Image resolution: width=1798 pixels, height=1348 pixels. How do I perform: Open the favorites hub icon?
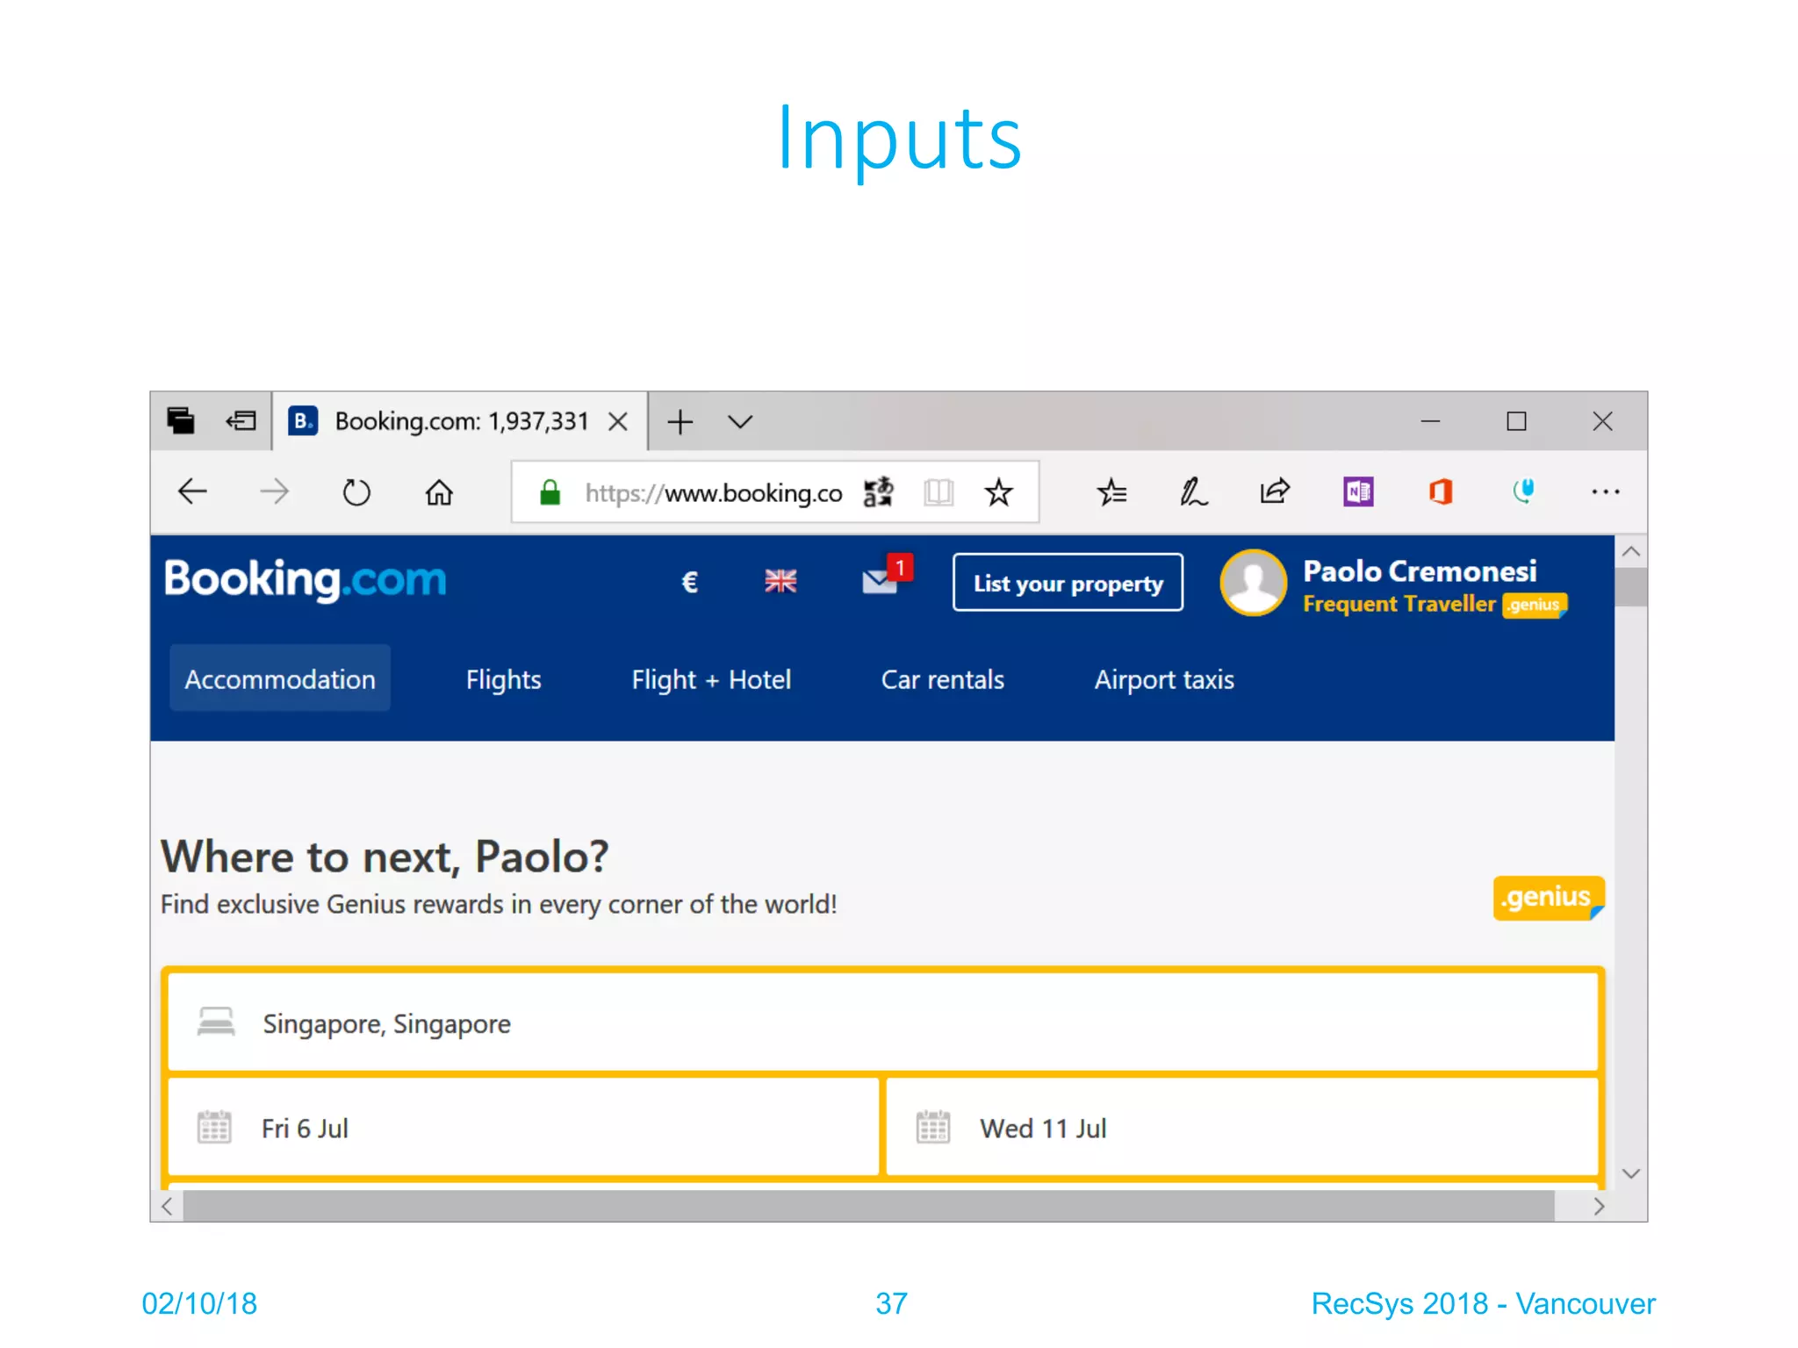[x=1111, y=492]
